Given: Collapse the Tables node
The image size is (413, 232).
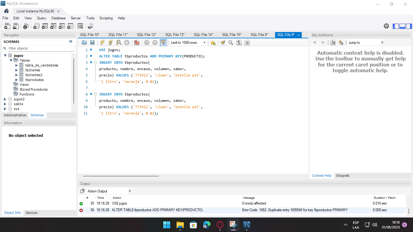Looking at the screenshot, I should click(x=11, y=60).
